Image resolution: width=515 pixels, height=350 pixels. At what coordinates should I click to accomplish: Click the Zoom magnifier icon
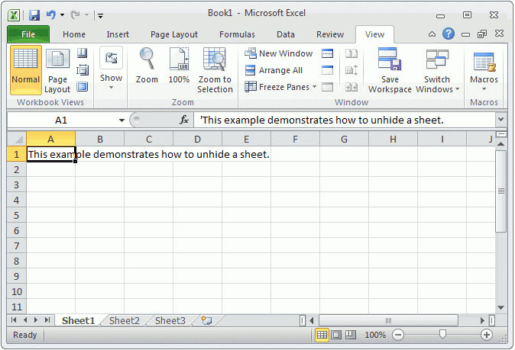(x=146, y=59)
